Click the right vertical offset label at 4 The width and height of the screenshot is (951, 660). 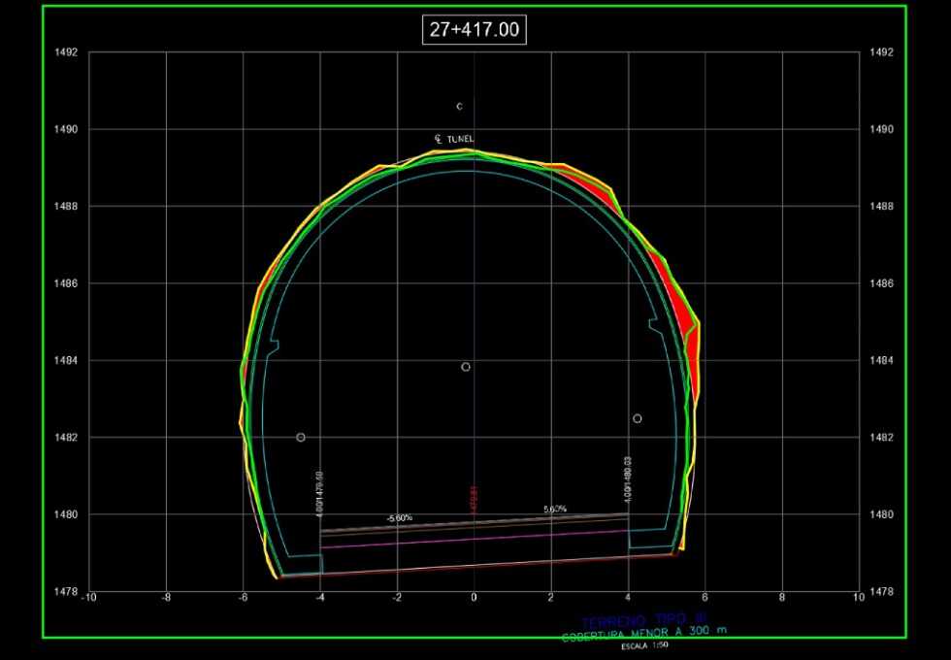pyautogui.click(x=629, y=480)
